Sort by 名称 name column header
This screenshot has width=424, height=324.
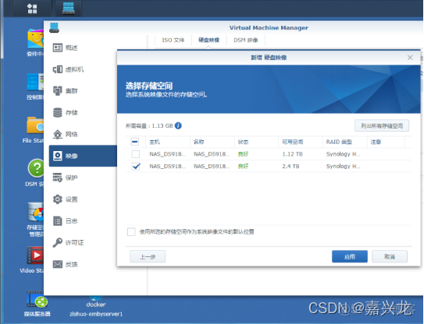pyautogui.click(x=212, y=142)
